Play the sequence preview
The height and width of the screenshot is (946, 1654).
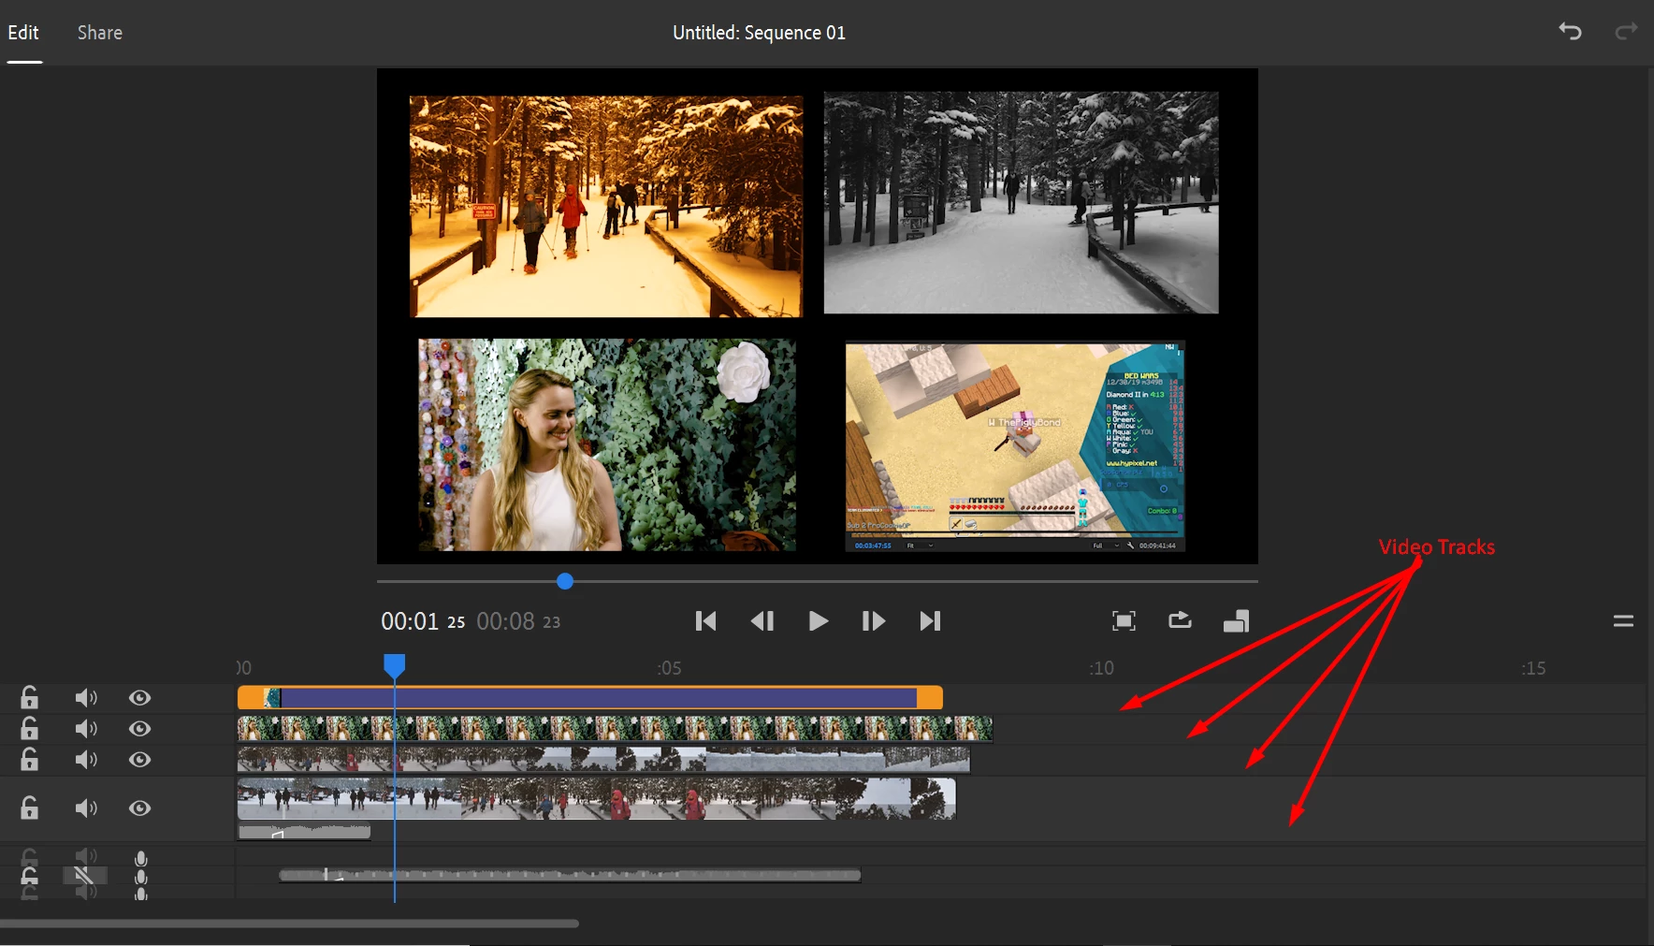(819, 621)
